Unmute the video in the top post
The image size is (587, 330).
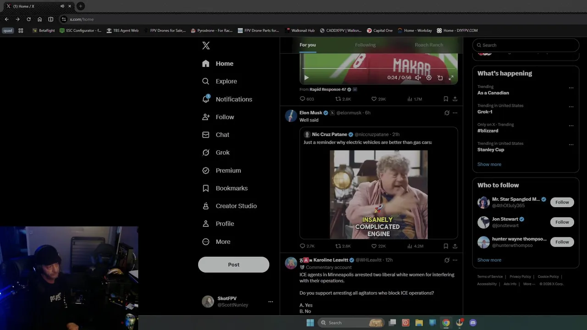click(418, 78)
